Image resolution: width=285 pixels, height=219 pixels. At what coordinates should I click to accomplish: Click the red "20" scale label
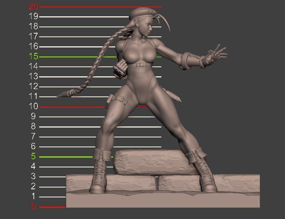(x=34, y=6)
